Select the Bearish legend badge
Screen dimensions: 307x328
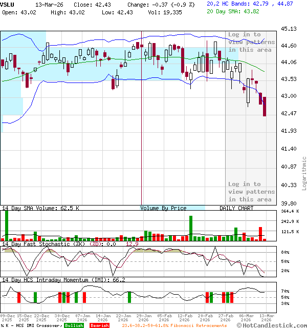pos(99,325)
